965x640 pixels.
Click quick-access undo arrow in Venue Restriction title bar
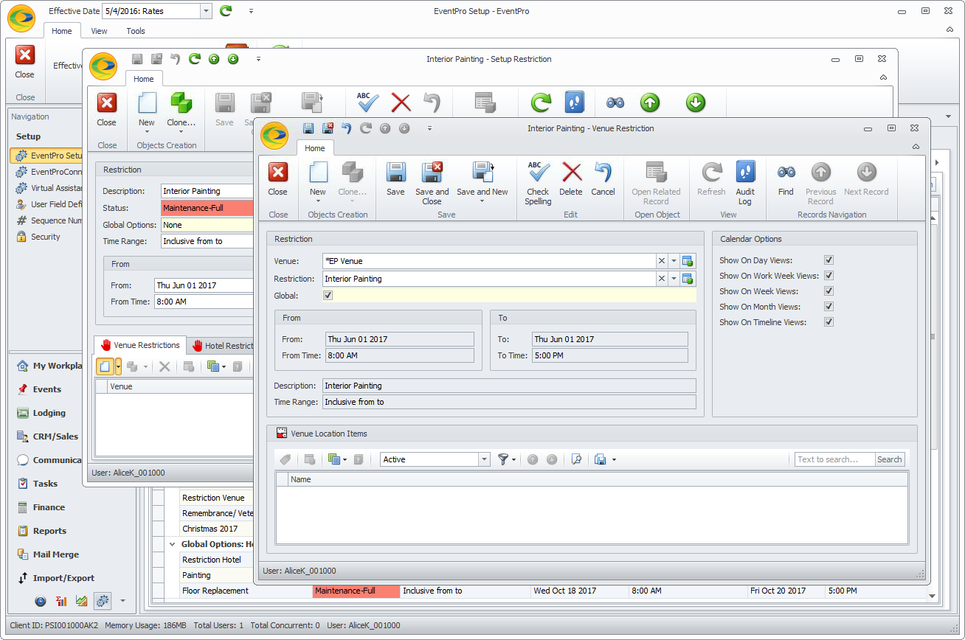[x=347, y=128]
